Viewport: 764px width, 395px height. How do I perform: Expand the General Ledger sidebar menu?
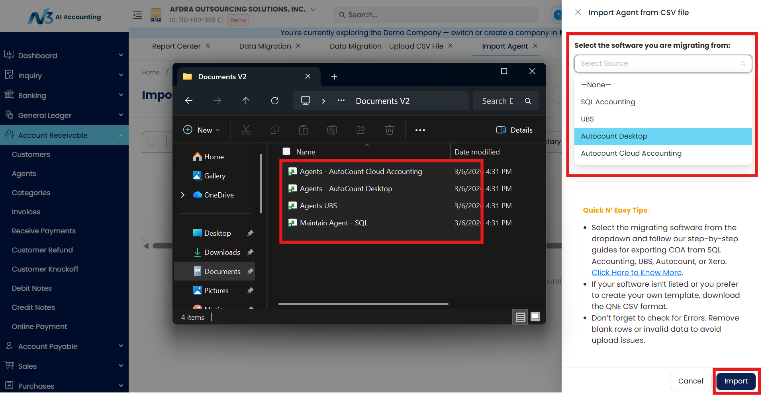click(121, 115)
